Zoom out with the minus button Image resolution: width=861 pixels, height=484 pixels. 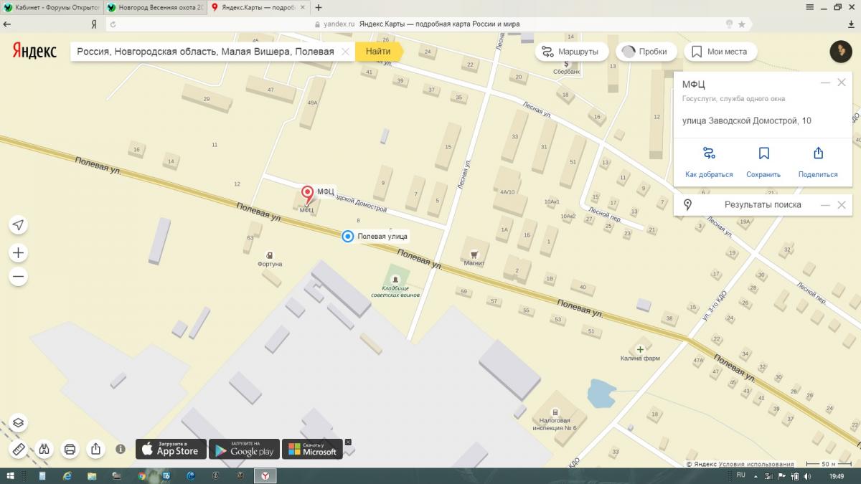pos(19,277)
